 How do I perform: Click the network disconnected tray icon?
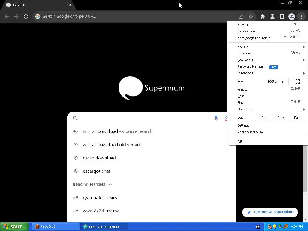269,227
